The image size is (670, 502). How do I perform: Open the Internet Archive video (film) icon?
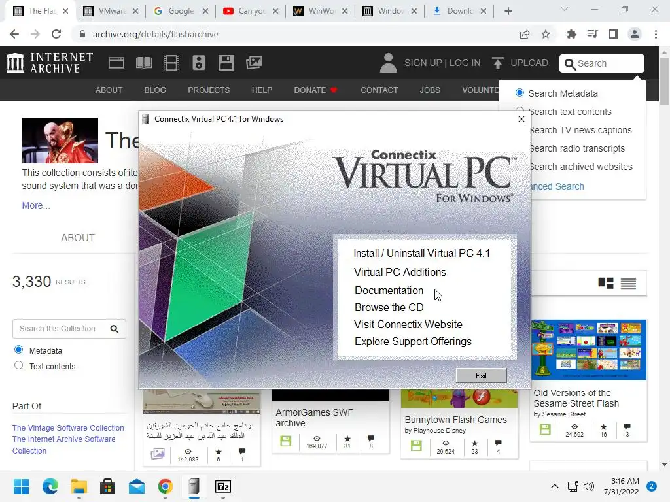(171, 63)
